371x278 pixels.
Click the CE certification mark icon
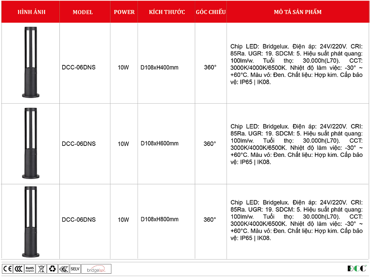click(x=8, y=269)
